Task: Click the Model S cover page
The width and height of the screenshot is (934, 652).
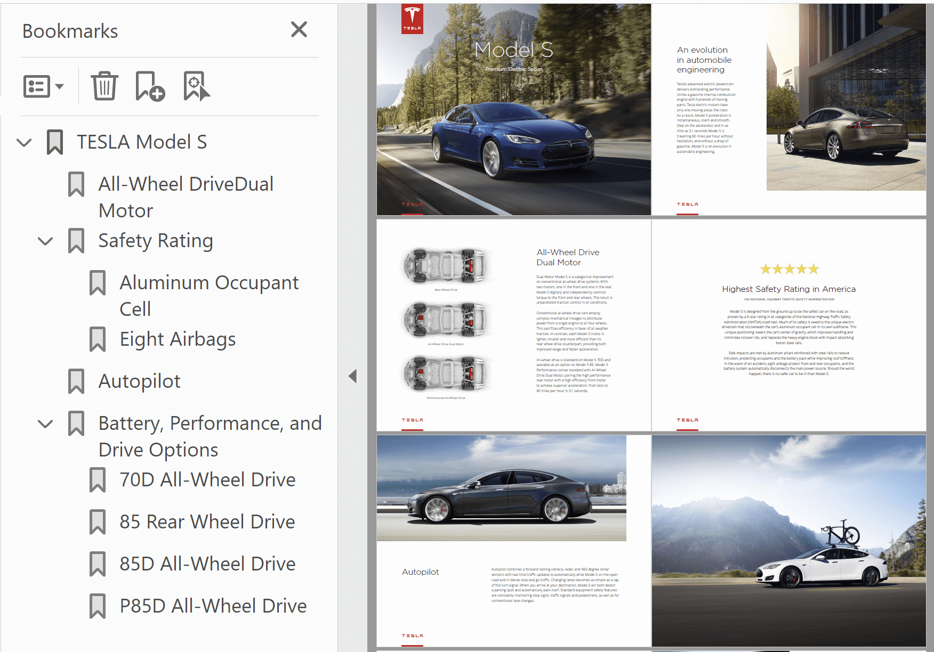Action: (x=514, y=110)
